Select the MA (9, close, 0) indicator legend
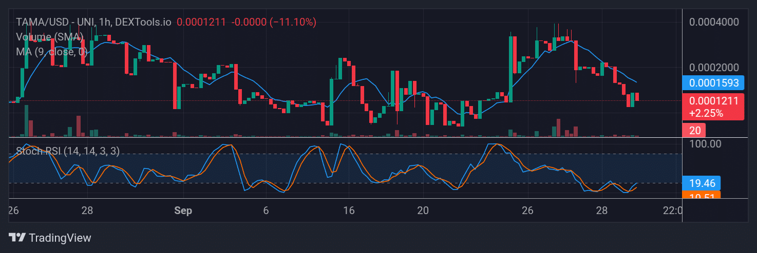Screen dimensions: 757x253 [x=51, y=52]
